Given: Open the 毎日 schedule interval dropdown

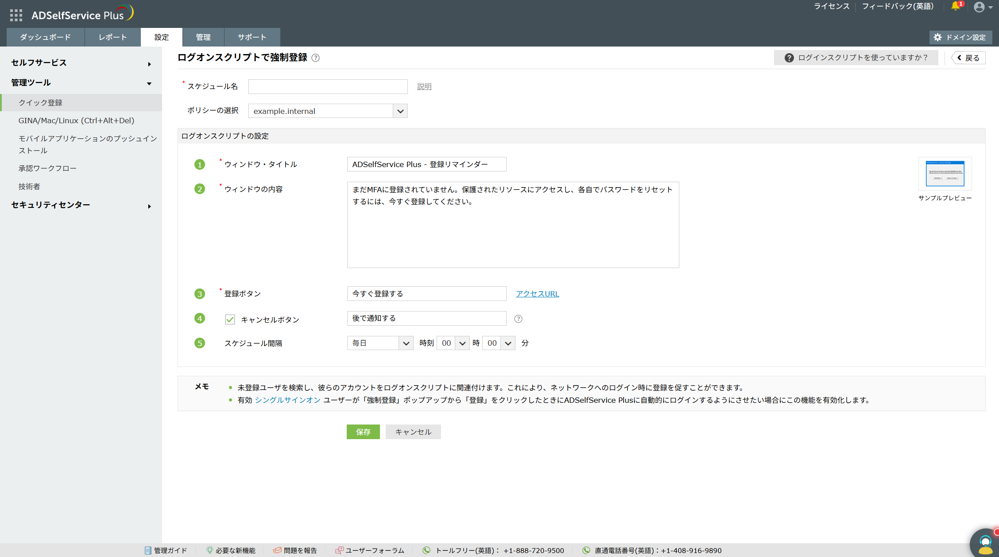Looking at the screenshot, I should 380,343.
